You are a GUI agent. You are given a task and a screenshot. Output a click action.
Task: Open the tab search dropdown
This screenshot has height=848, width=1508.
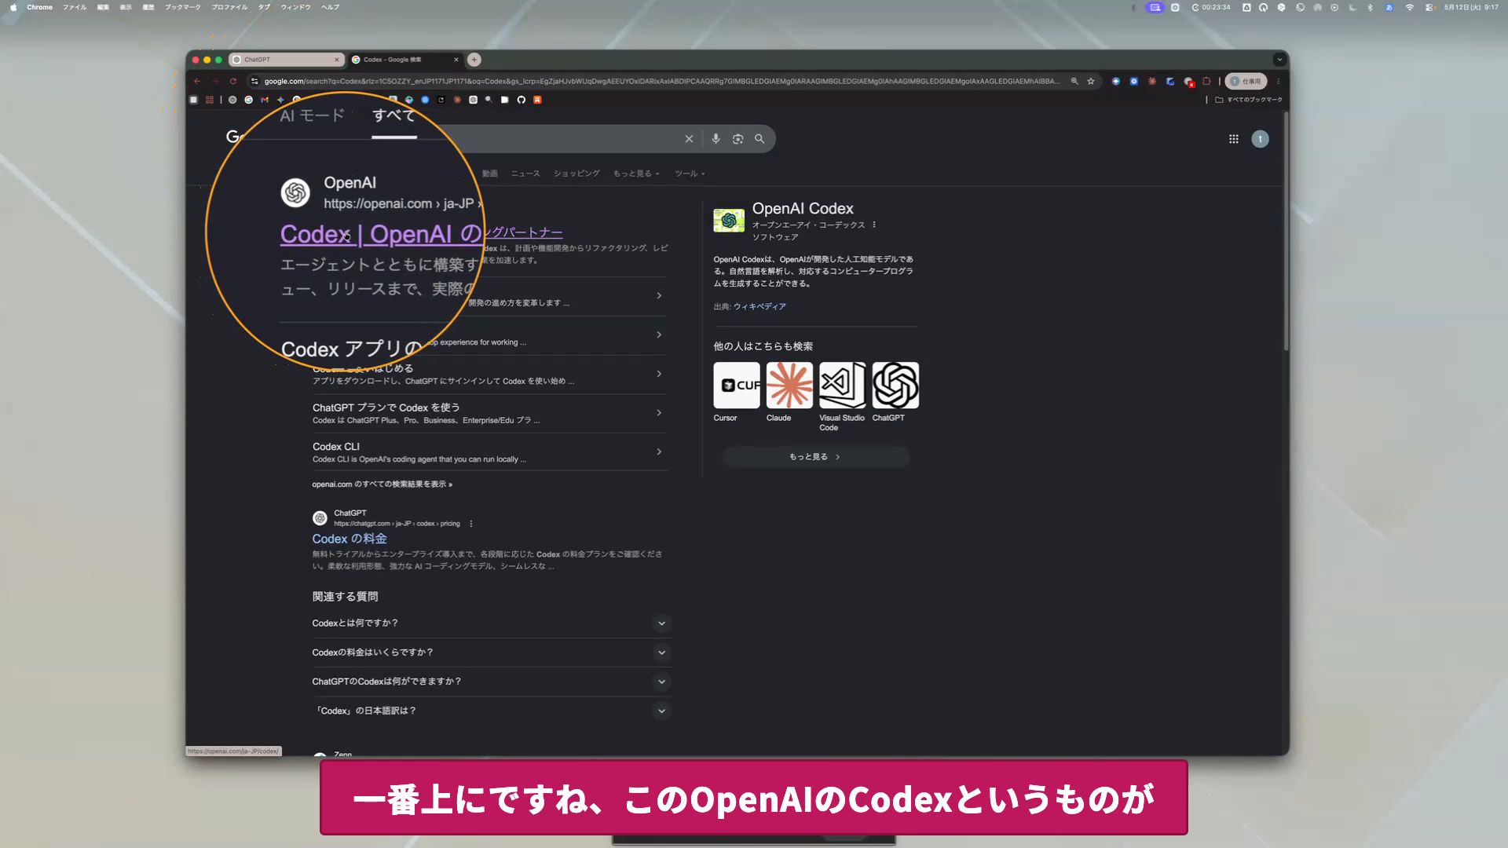click(x=1279, y=60)
